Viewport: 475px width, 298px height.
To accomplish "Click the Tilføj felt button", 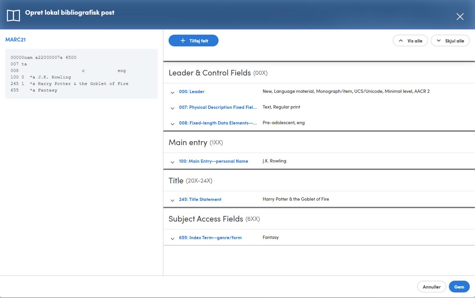I will [193, 41].
